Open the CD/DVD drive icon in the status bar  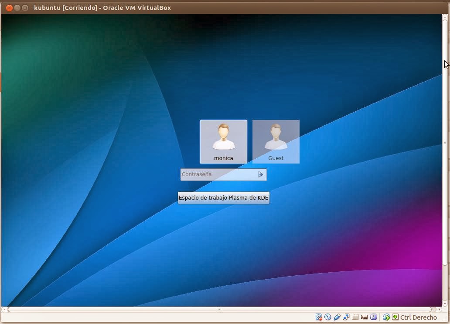(x=328, y=317)
